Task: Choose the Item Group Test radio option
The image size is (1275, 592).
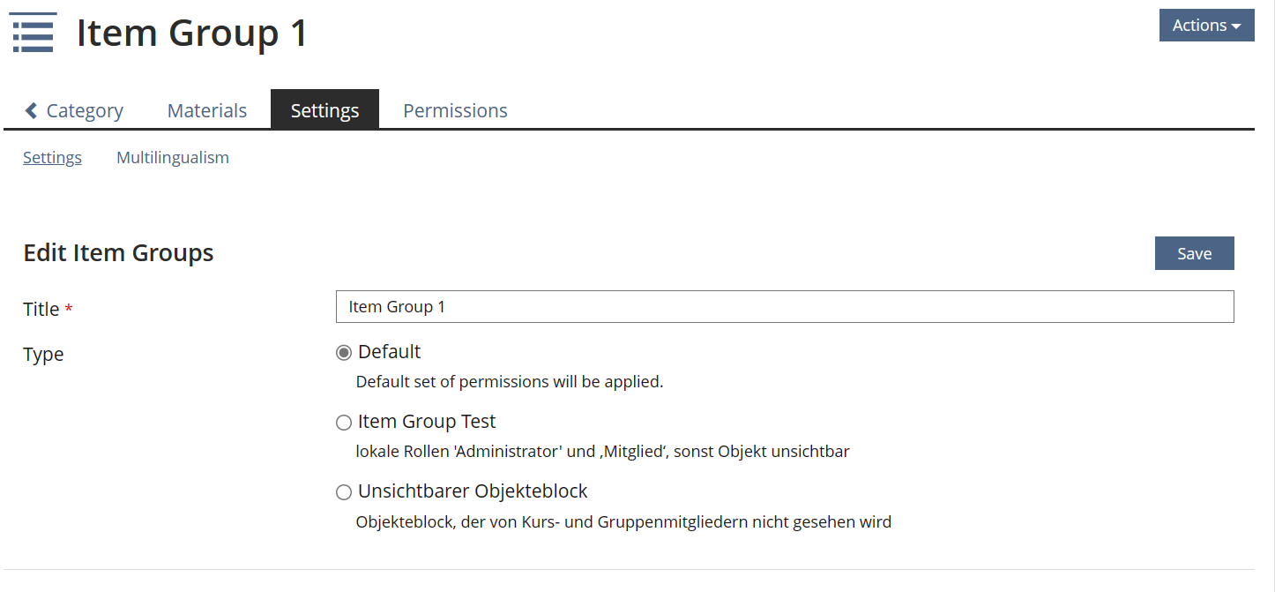Action: (x=344, y=423)
